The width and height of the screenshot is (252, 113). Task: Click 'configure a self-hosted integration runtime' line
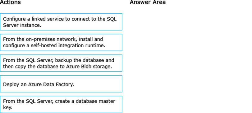(54, 45)
